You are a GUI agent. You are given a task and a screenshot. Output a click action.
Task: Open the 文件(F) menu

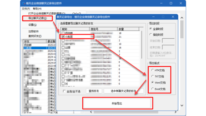coord(26,9)
